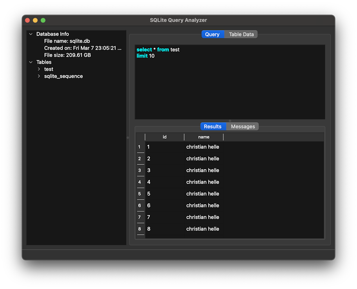Click the Tables label in sidebar
The width and height of the screenshot is (357, 289).
(44, 62)
